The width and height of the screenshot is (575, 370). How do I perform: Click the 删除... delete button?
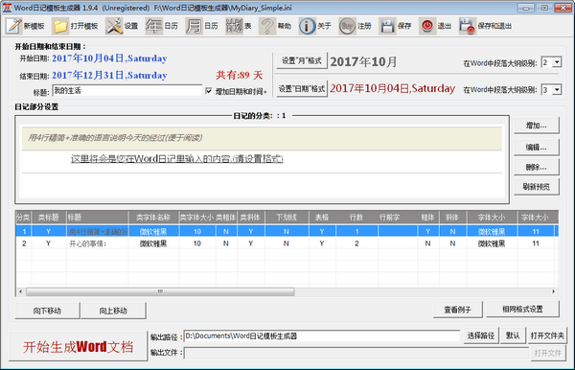tap(536, 167)
